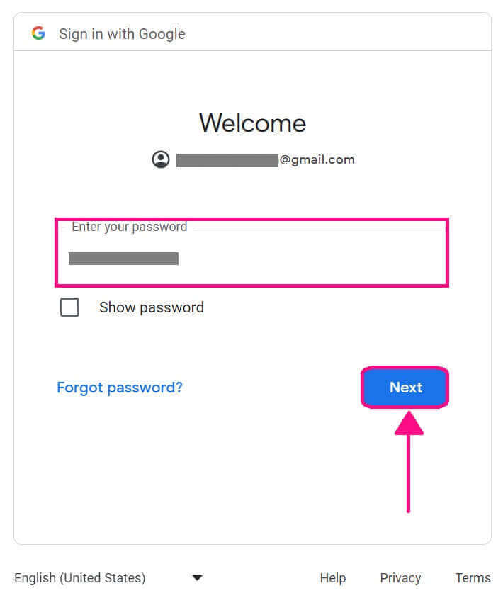
Task: Click the pink upward arrow annotation
Action: click(408, 461)
